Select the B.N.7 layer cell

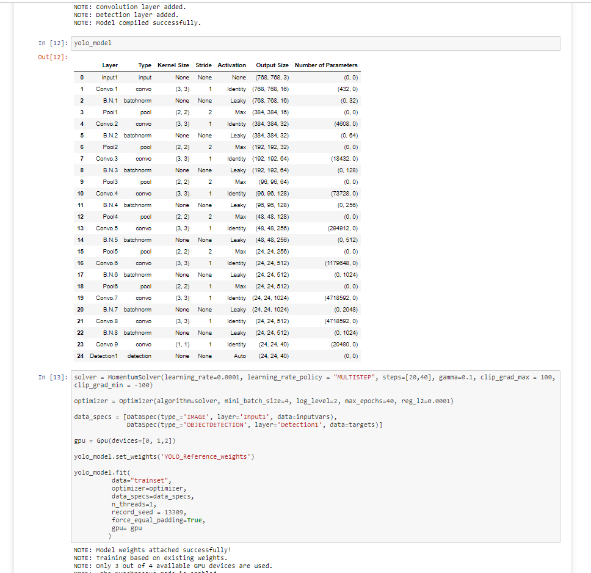tap(110, 310)
